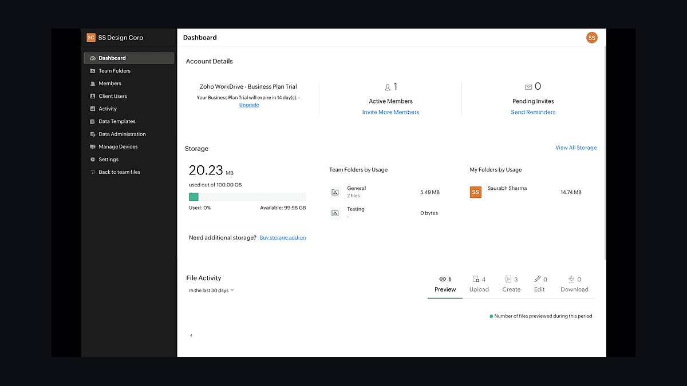Viewport: 687px width, 386px height.
Task: Click the Download arrow icon
Action: (x=571, y=279)
